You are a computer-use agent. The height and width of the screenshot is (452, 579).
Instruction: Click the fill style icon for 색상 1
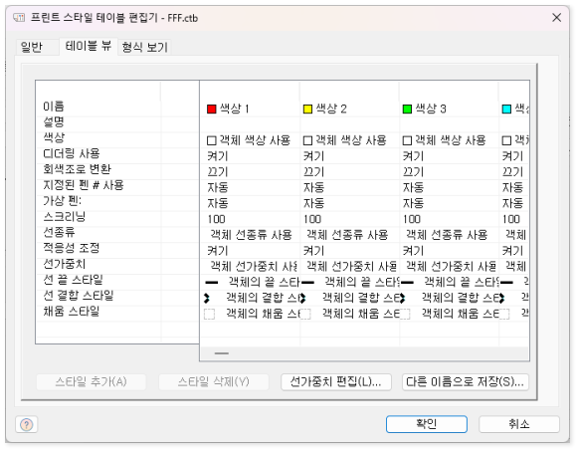tap(209, 315)
